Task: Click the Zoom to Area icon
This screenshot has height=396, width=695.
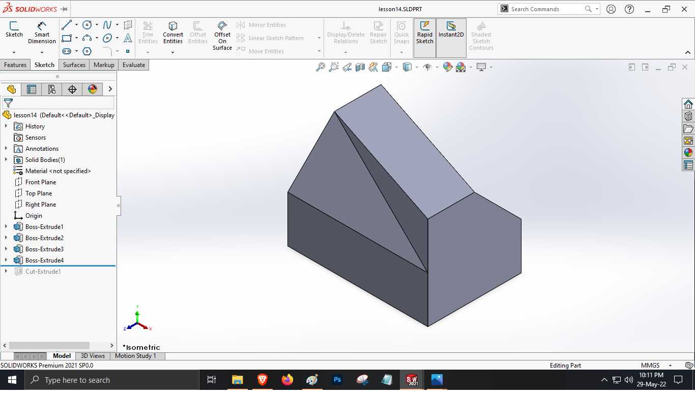Action: point(334,67)
